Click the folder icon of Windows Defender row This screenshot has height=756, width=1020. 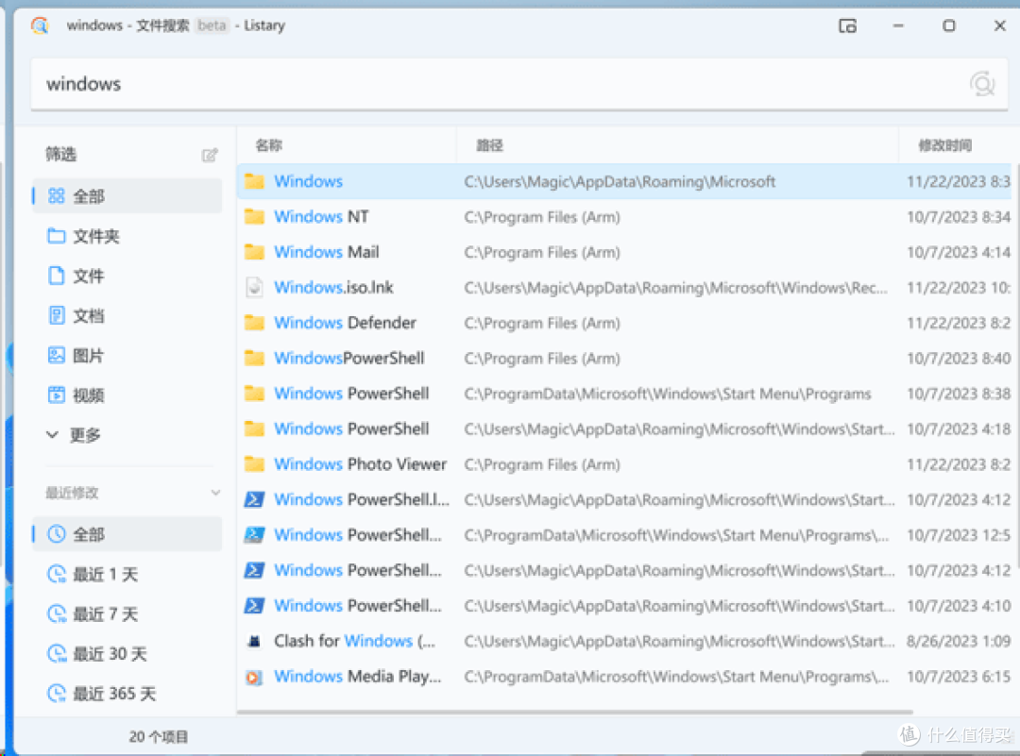coord(254,323)
